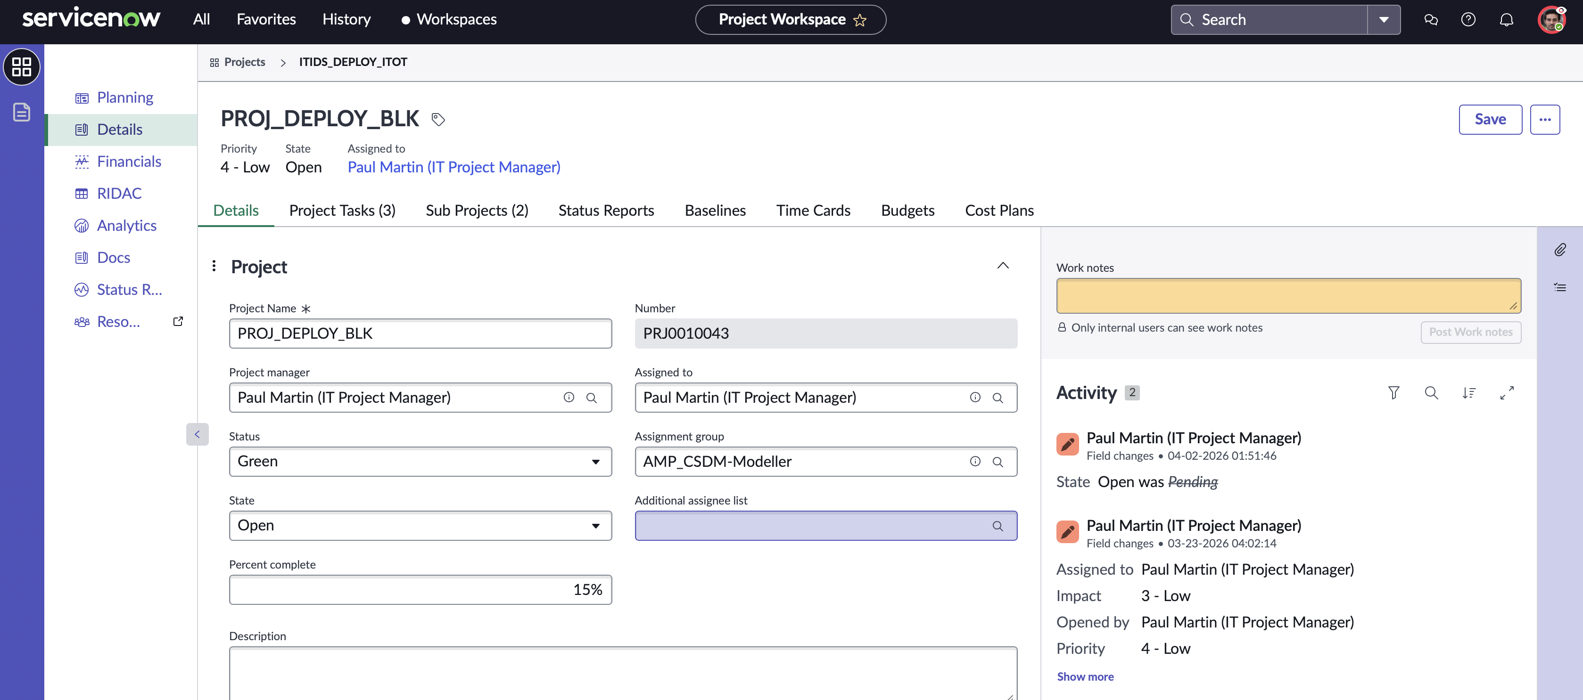Open the search scope dropdown arrow
This screenshot has width=1583, height=700.
(1383, 20)
